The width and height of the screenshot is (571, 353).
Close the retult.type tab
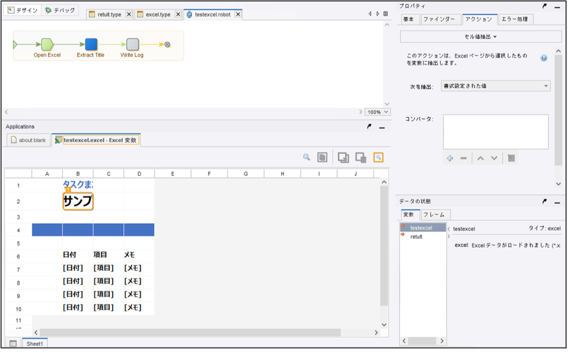coord(129,14)
